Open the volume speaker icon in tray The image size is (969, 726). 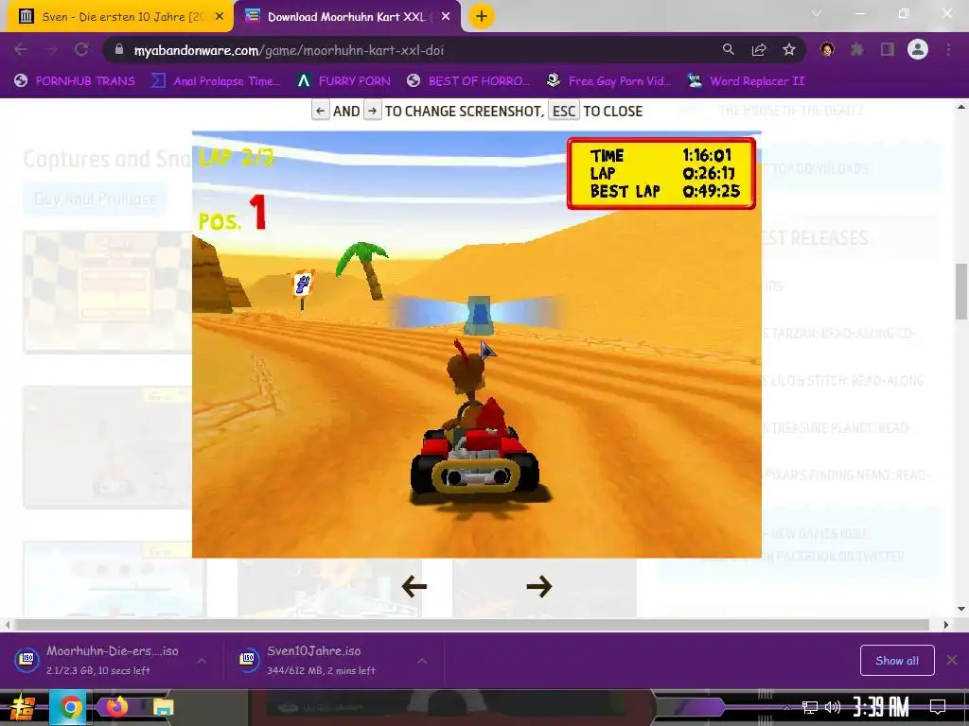tap(833, 707)
